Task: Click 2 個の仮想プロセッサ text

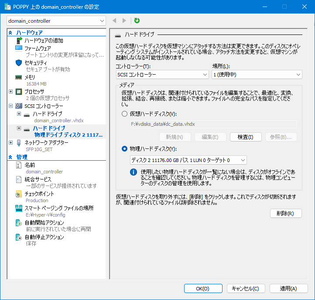Action: pos(48,98)
